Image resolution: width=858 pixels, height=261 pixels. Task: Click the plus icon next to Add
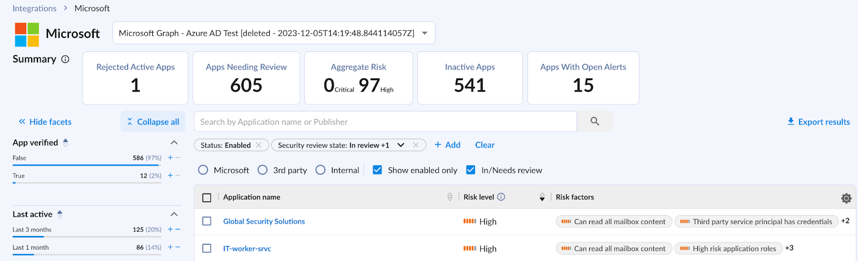pos(438,145)
